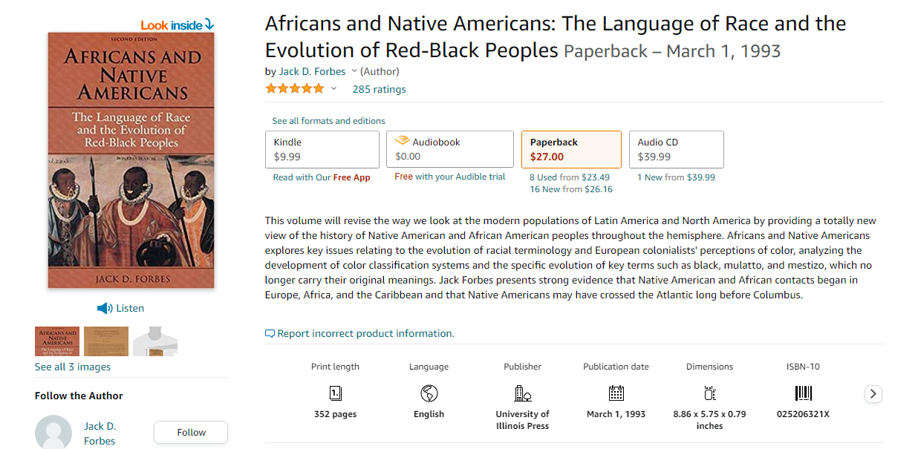Viewport: 918px width, 449px height.
Task: Follow author Jack D. Forbes
Action: click(x=191, y=432)
